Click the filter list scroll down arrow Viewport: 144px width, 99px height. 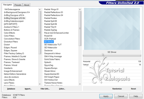point(80,84)
